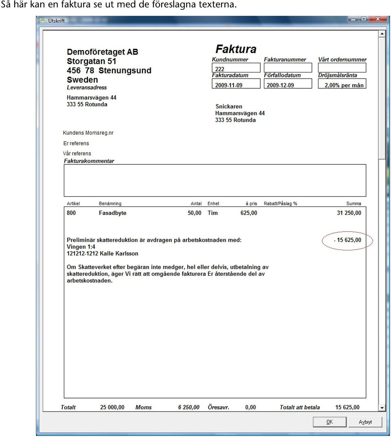Click the recipient name Snickaren

click(229, 106)
